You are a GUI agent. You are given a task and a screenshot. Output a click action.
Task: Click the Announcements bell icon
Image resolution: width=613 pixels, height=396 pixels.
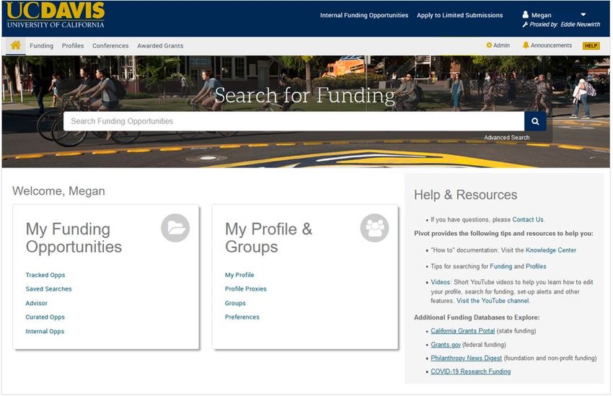pos(526,45)
